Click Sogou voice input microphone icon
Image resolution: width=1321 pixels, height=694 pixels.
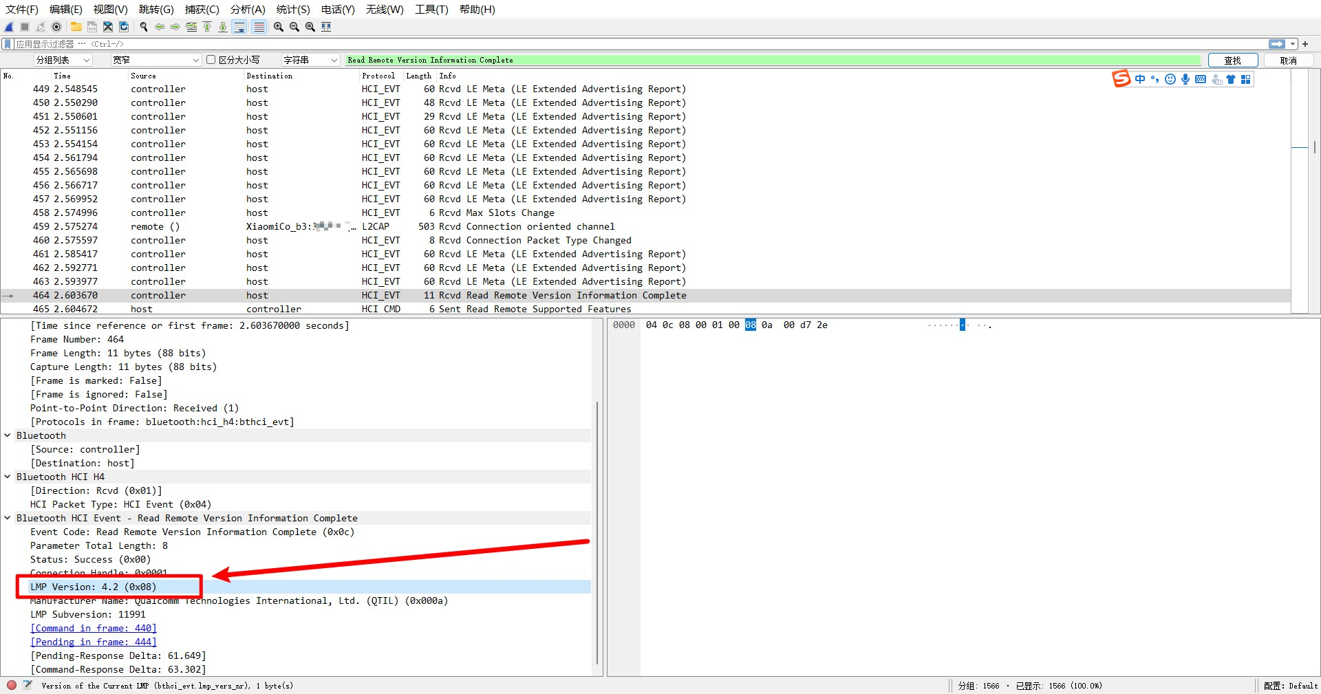click(1185, 79)
